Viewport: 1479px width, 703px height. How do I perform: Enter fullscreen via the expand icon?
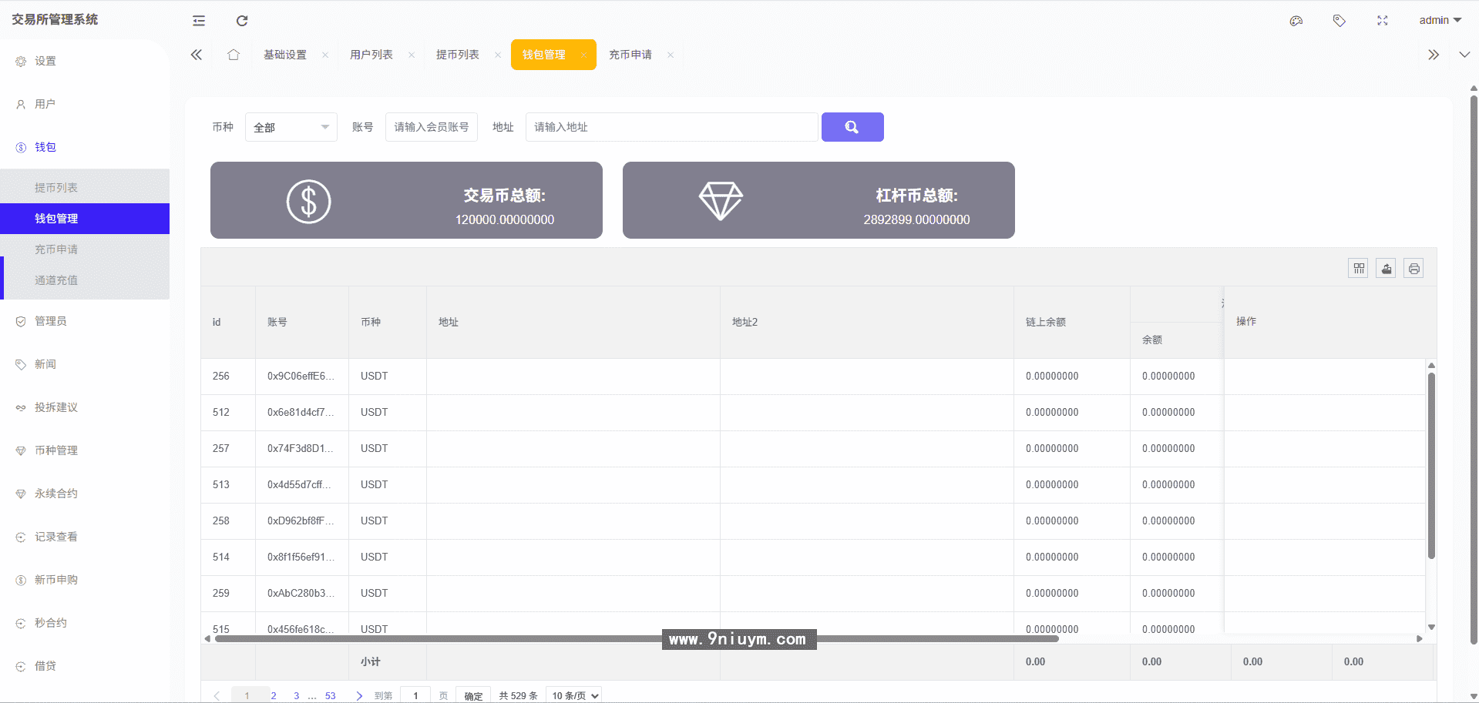click(1382, 21)
